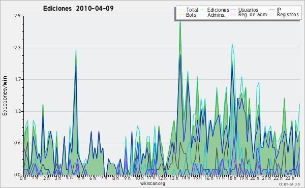Click the y-axis value 2.3

[17, 48]
